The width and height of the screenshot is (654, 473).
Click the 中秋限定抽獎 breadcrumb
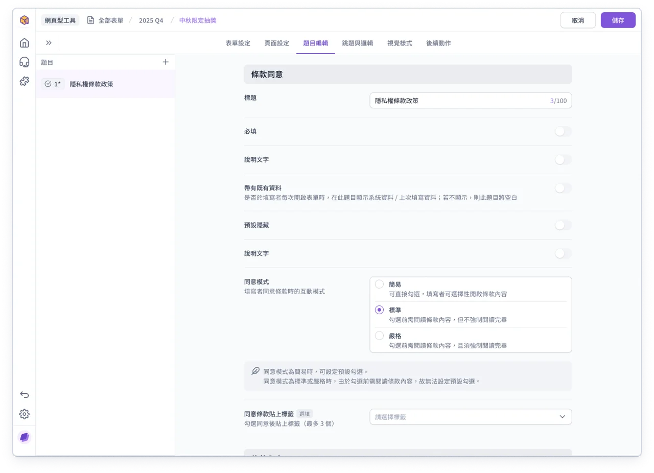point(198,20)
